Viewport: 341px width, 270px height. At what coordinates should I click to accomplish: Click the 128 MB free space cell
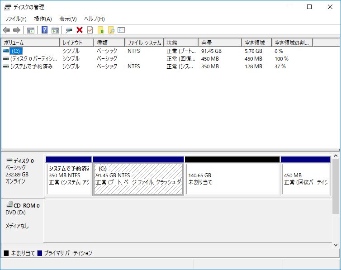[253, 66]
